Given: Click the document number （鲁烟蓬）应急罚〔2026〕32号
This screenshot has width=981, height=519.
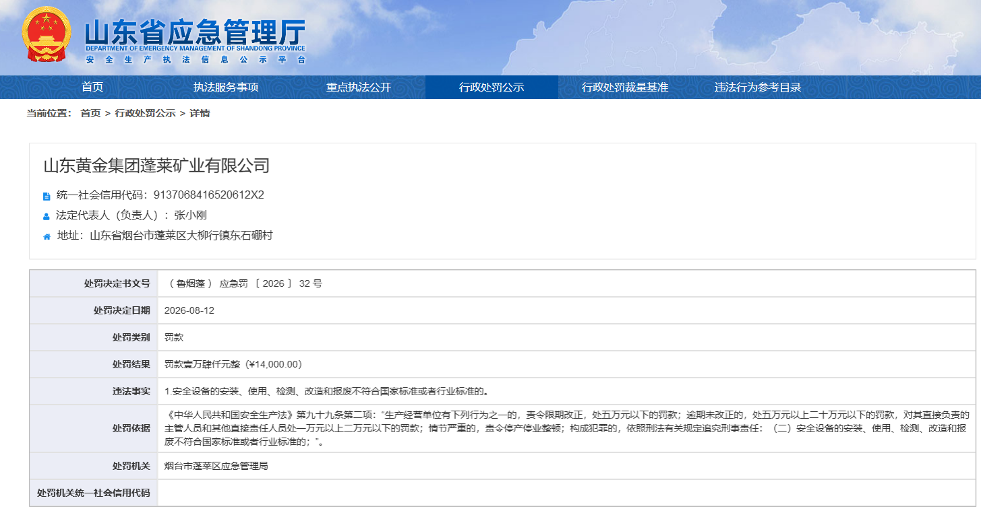Looking at the screenshot, I should click(243, 283).
